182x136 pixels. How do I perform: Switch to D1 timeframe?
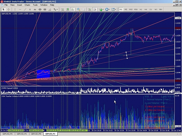[151, 10]
